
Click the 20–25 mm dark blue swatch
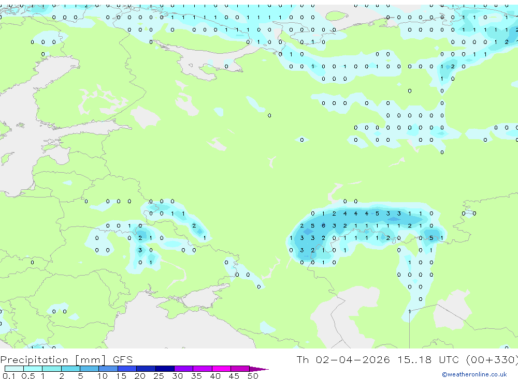pyautogui.click(x=146, y=369)
